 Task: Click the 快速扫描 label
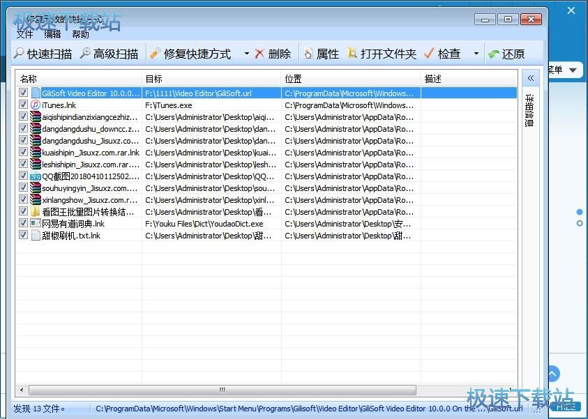(x=49, y=54)
